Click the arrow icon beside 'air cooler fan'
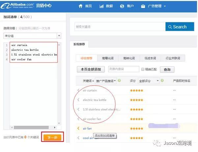Image resolution: width=198 pixels, height=152 pixels. point(78,119)
